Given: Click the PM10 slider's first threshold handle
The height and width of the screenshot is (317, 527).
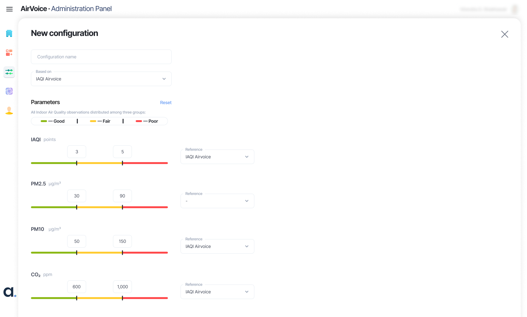Looking at the screenshot, I should point(77,253).
